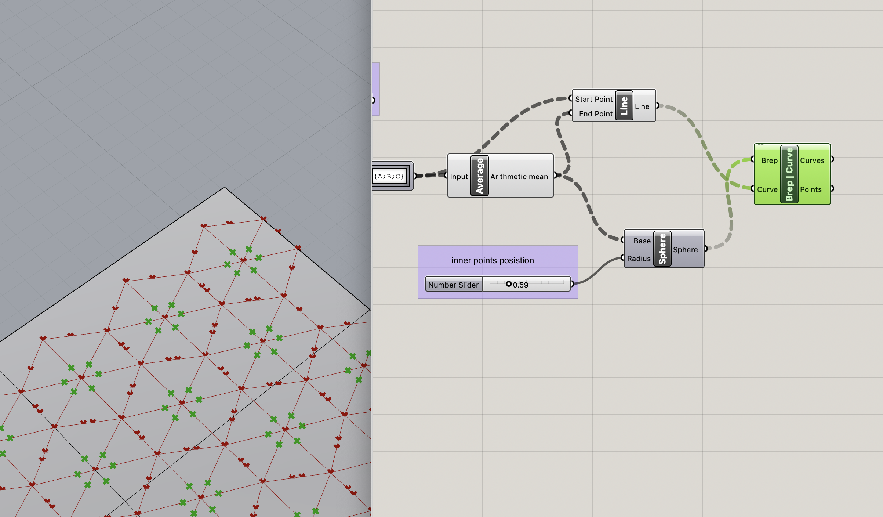
Task: Click the Points output parameter
Action: (x=811, y=189)
